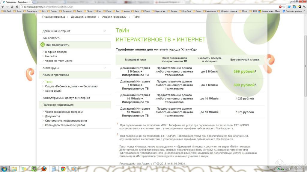Show more bookmarks with the overflow chevron

click(x=304, y=11)
